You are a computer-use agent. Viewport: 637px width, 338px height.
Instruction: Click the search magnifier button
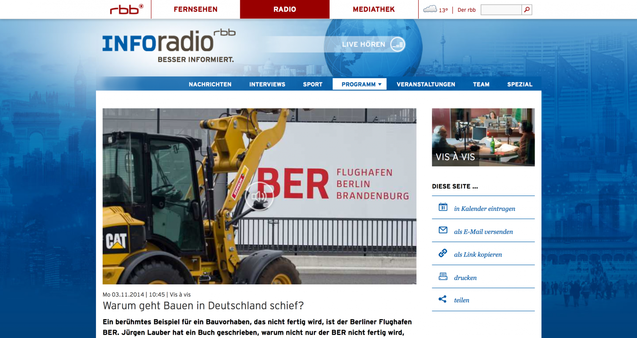[527, 10]
